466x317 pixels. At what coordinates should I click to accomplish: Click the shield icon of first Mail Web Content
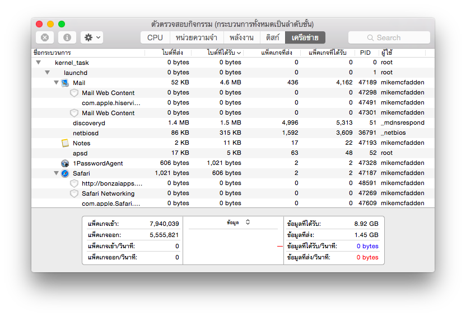coord(74,93)
